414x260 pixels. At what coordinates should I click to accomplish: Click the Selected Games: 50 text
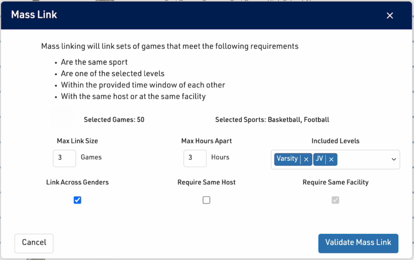(x=114, y=120)
